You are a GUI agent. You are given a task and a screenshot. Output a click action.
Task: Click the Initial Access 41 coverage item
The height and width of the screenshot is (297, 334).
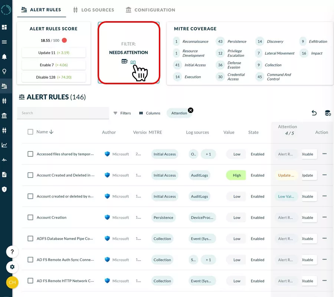(190, 65)
